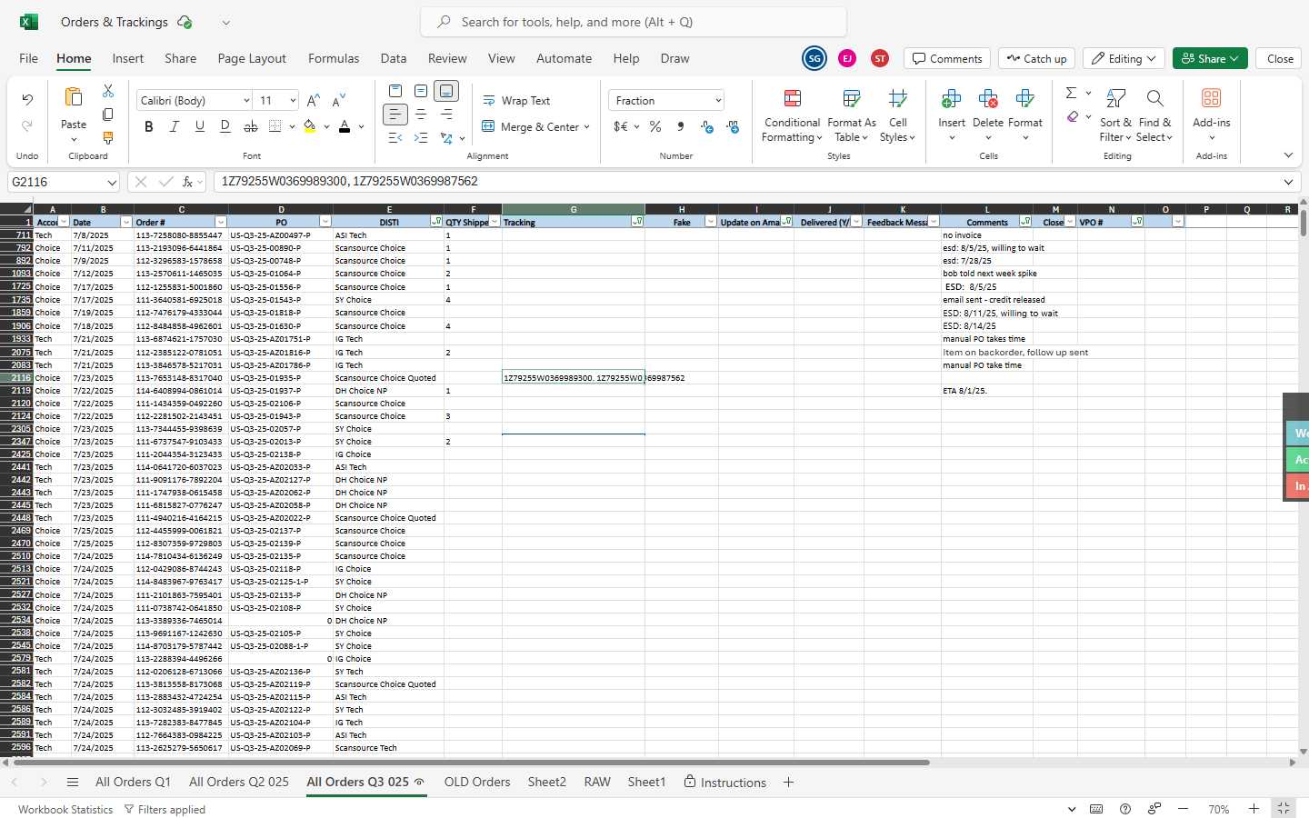Switch to the OLD Orders sheet tab
This screenshot has width=1309, height=818.
(477, 782)
